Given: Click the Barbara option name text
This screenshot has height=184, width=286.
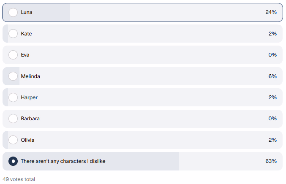Looking at the screenshot, I should [30, 119].
